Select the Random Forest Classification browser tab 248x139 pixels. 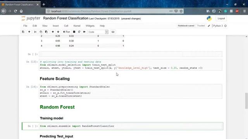click(x=20, y=5)
